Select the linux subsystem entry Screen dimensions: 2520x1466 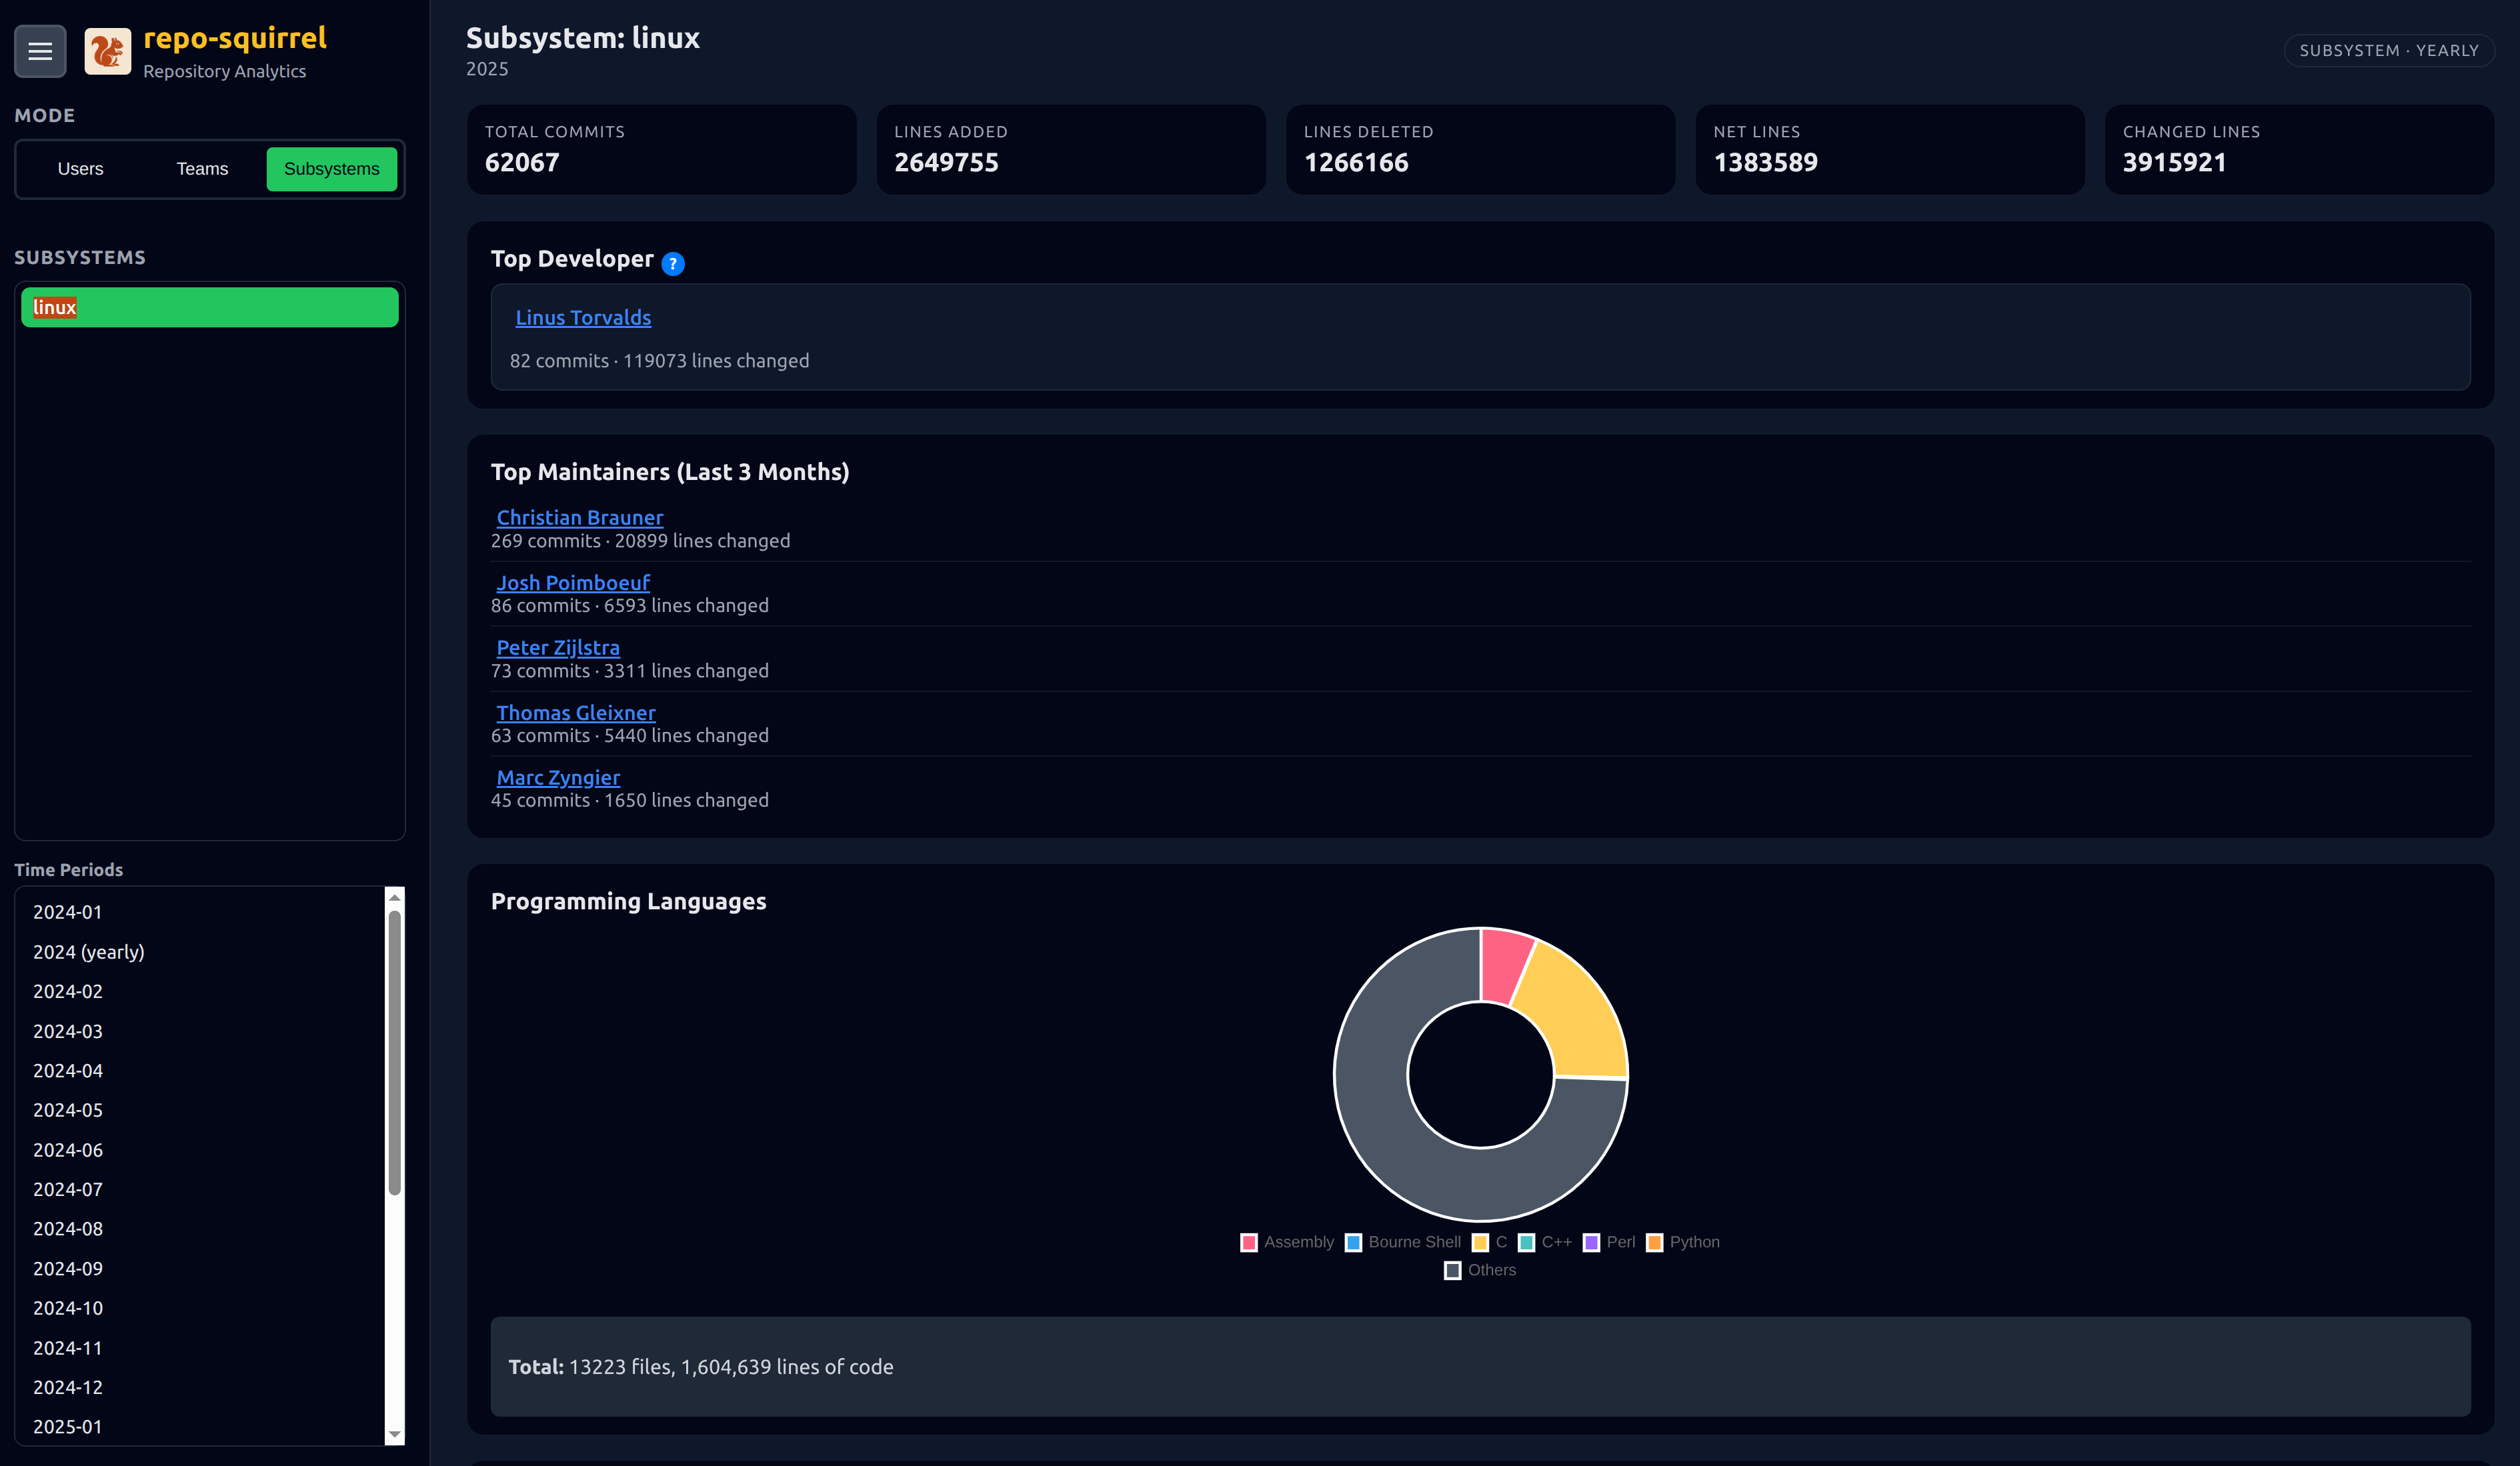[x=209, y=307]
